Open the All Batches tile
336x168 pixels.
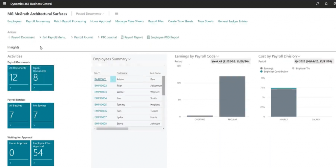pyautogui.click(x=19, y=115)
